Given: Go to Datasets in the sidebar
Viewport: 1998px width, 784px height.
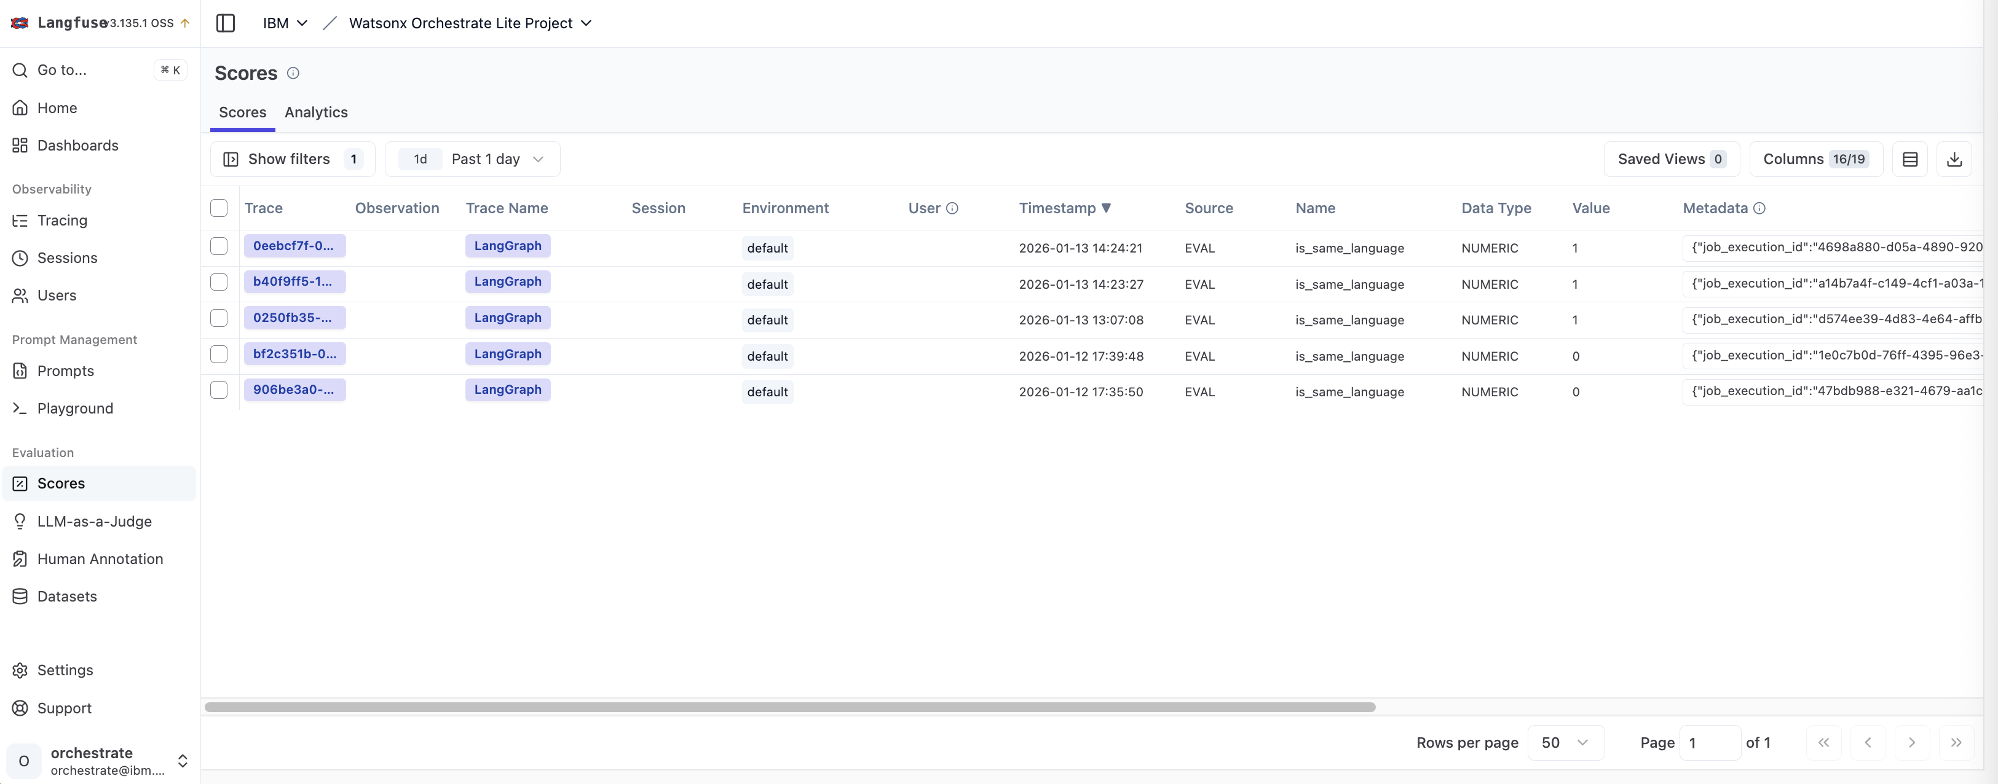Looking at the screenshot, I should [67, 597].
